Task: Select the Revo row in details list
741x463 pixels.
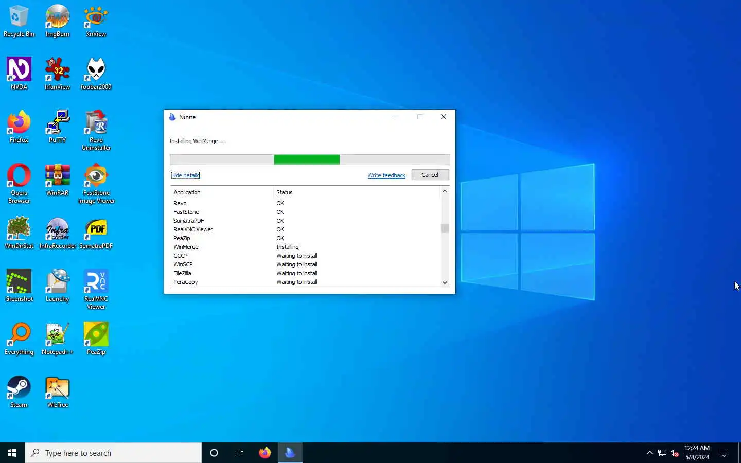Action: tap(306, 203)
